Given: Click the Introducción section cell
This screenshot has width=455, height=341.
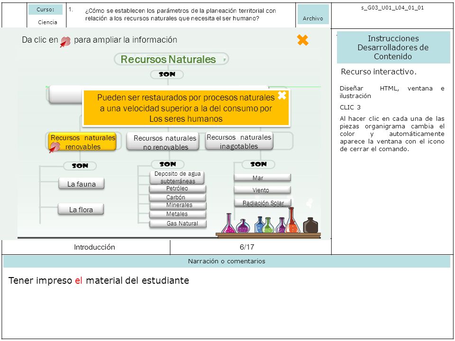Looking at the screenshot, I should [94, 247].
